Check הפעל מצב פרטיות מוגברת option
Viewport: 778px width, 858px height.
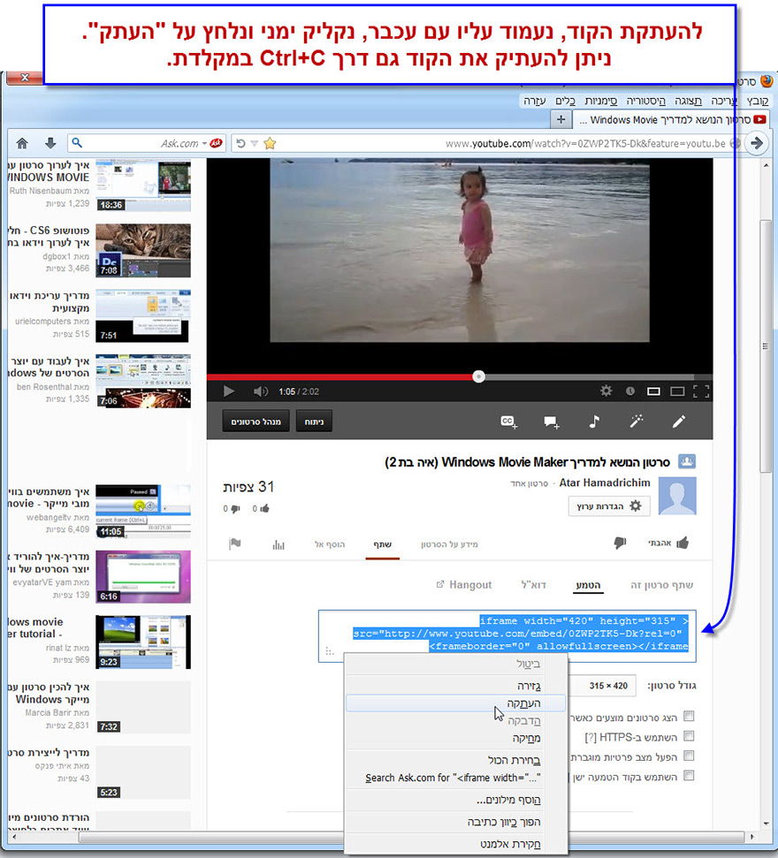pyautogui.click(x=690, y=755)
